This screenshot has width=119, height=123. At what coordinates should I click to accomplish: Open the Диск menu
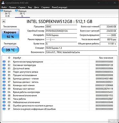[x=36, y=7]
